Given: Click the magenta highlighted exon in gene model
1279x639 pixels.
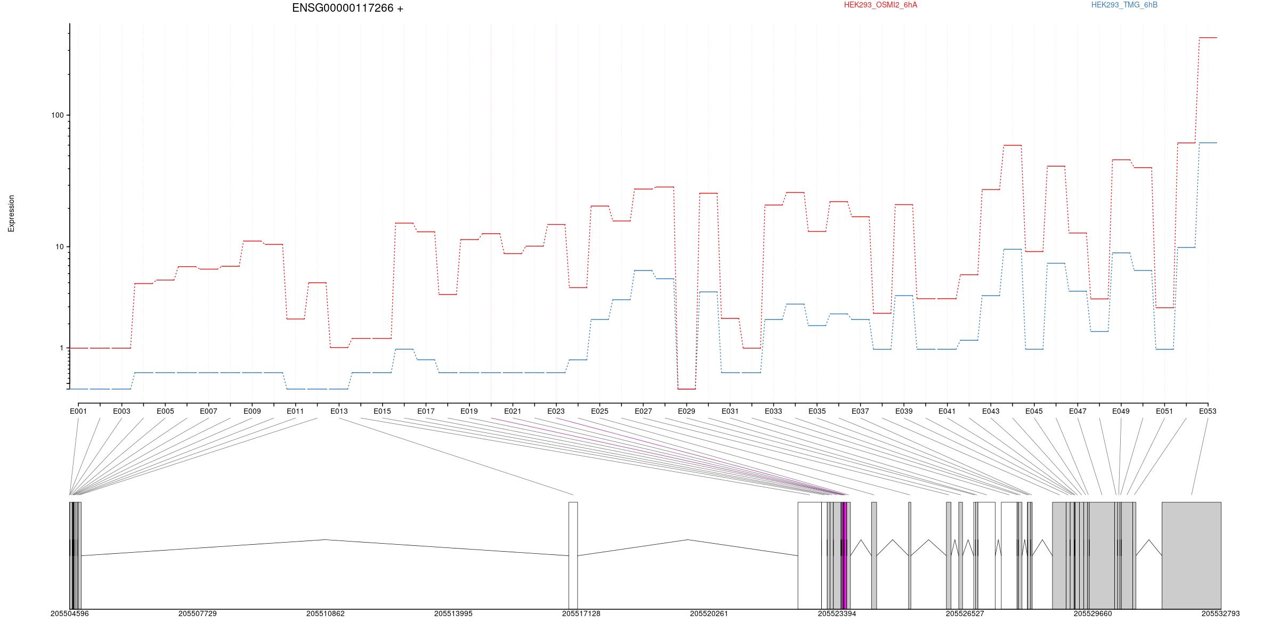Looking at the screenshot, I should coord(844,555).
